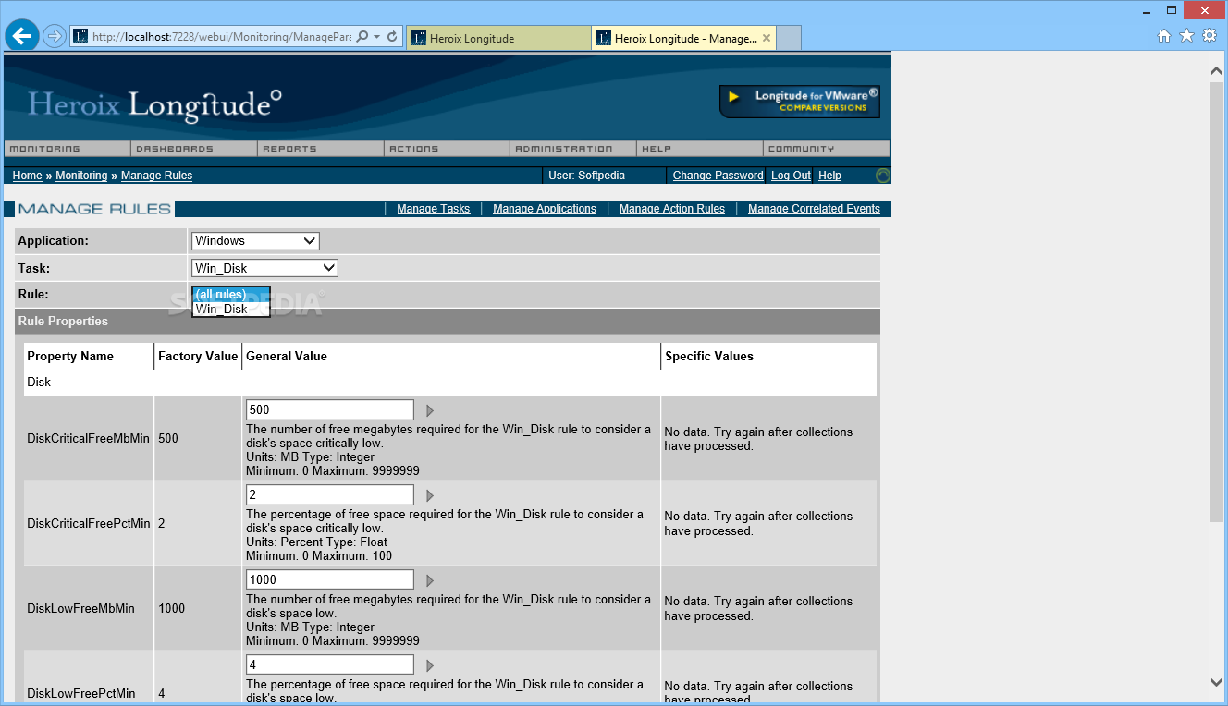Click the 'Property Name' column header
Screen dimensions: 1228x706
(x=70, y=357)
